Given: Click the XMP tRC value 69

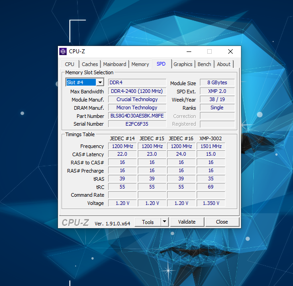Looking at the screenshot, I should pos(211,187).
